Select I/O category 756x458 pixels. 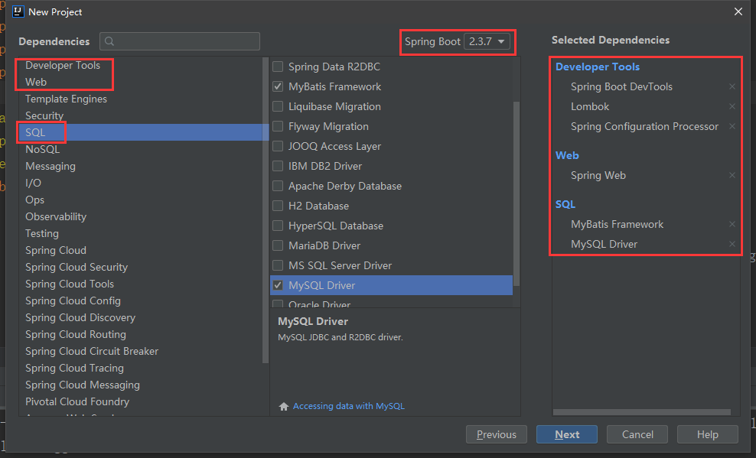[33, 183]
